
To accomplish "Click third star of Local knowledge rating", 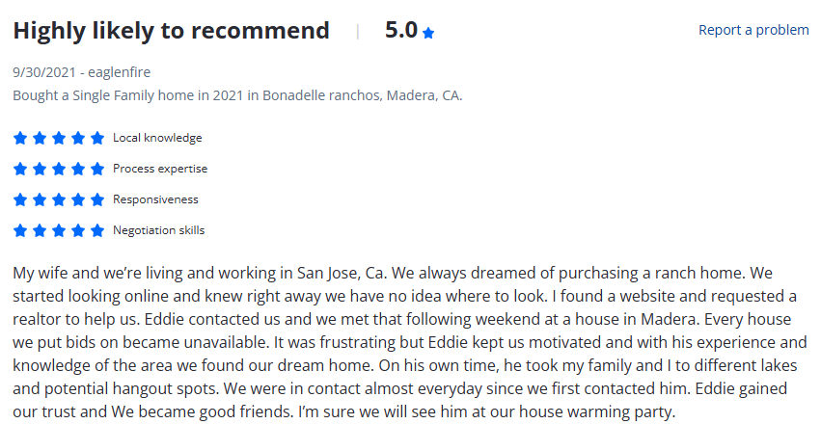I will click(x=59, y=138).
